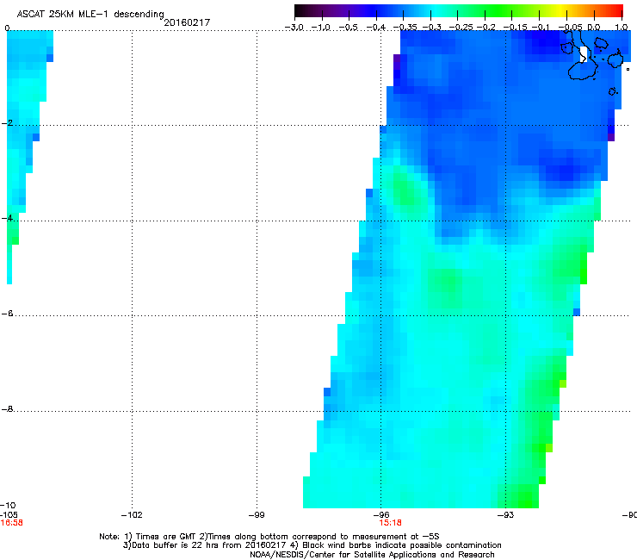Click the red end of the colorbar

tap(617, 10)
